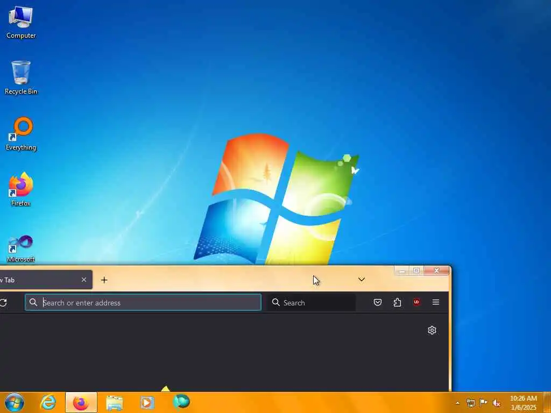Select the Microsoft desktop shortcut

click(21, 248)
